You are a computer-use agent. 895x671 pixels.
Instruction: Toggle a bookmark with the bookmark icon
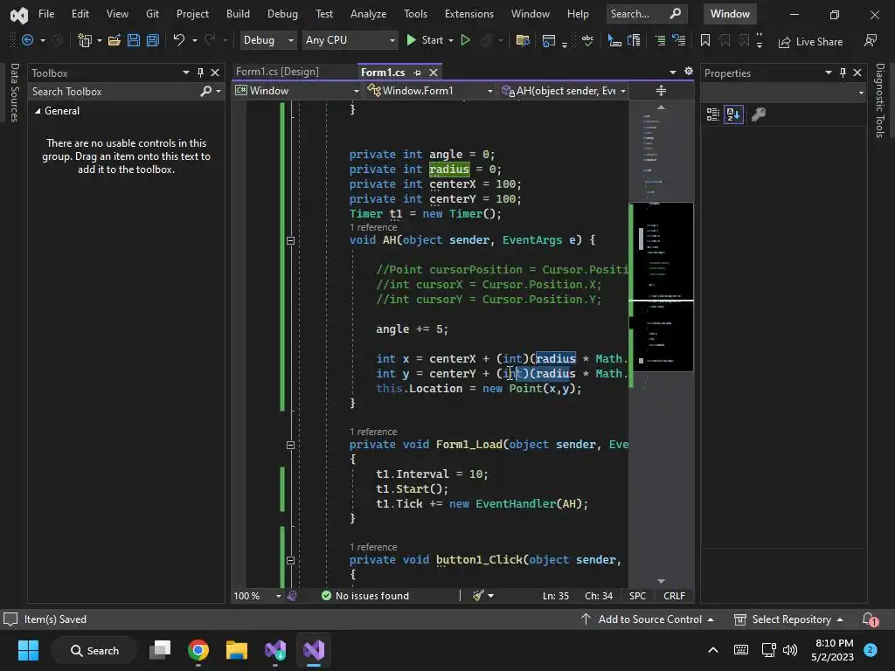pos(705,40)
